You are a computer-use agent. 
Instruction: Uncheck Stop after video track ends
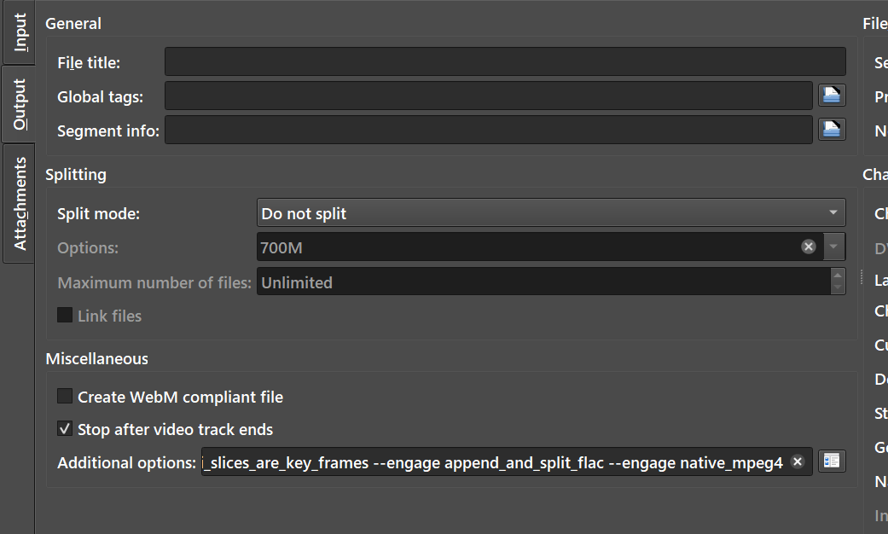click(65, 429)
